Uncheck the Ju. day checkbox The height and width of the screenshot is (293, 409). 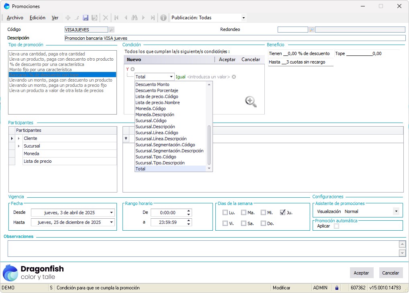tap(282, 213)
